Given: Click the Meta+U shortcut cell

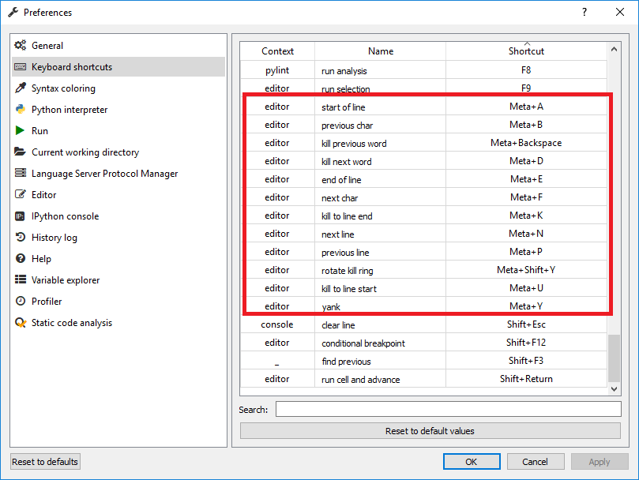Looking at the screenshot, I should (526, 288).
